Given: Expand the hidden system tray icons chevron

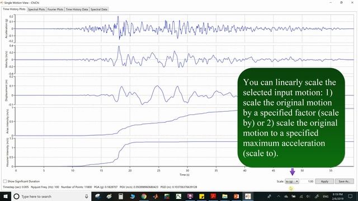Looking at the screenshot, I should [279, 196].
